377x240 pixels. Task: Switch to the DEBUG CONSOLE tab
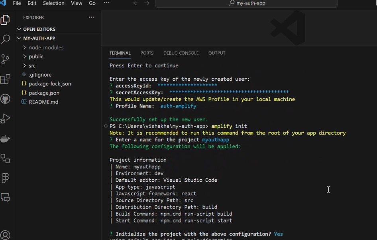181,53
